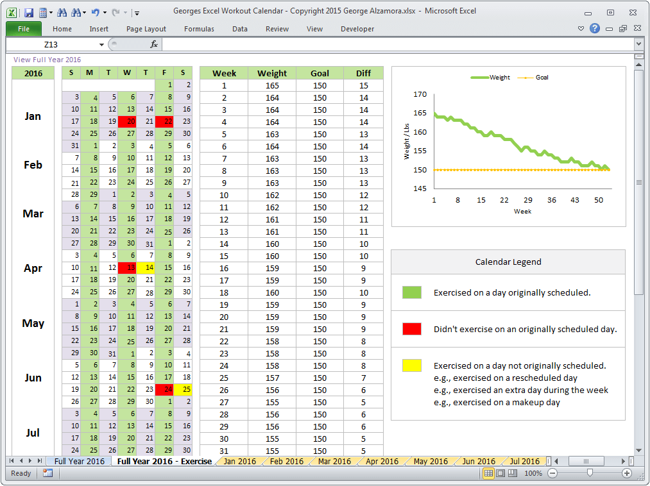Switch to the Jul 2016 sheet tab
The image size is (650, 486).
click(524, 461)
